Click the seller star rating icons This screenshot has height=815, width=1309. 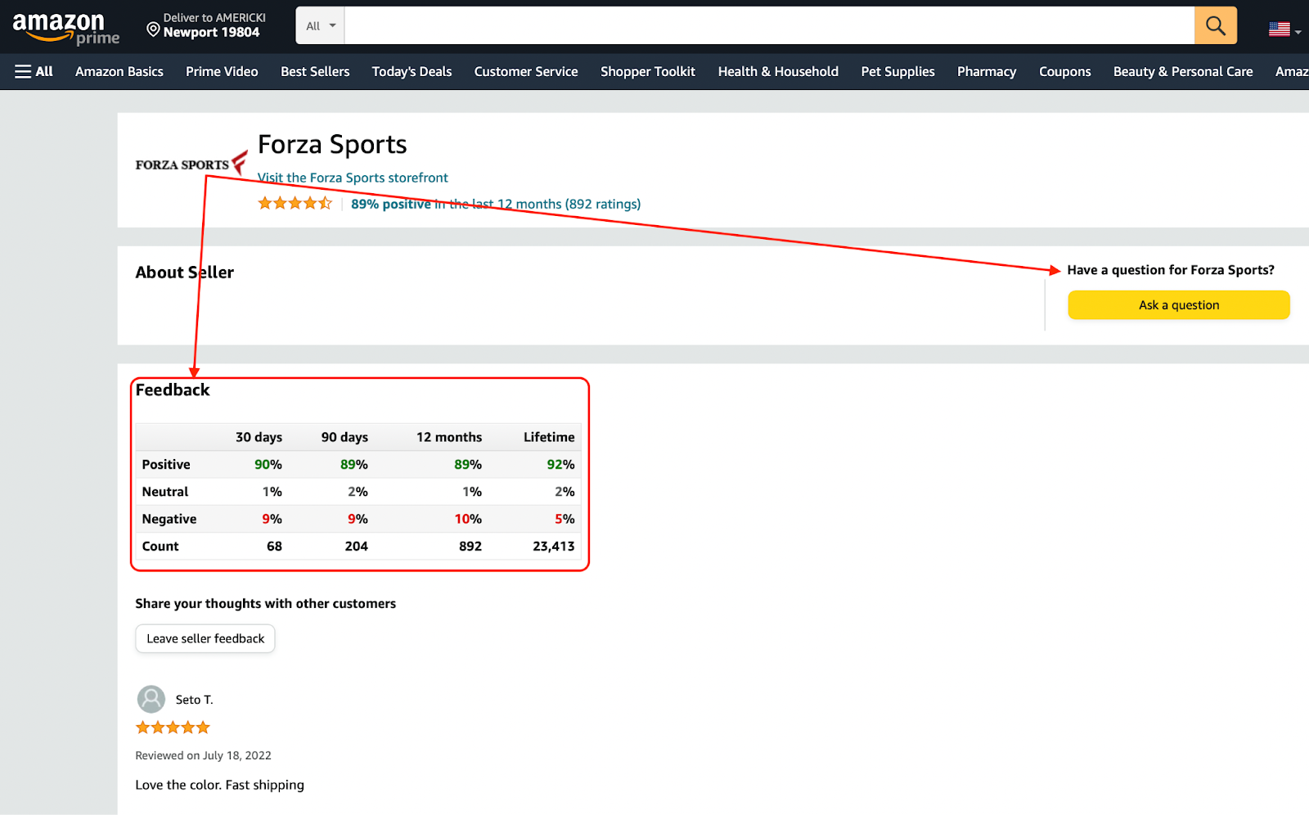[x=295, y=203]
